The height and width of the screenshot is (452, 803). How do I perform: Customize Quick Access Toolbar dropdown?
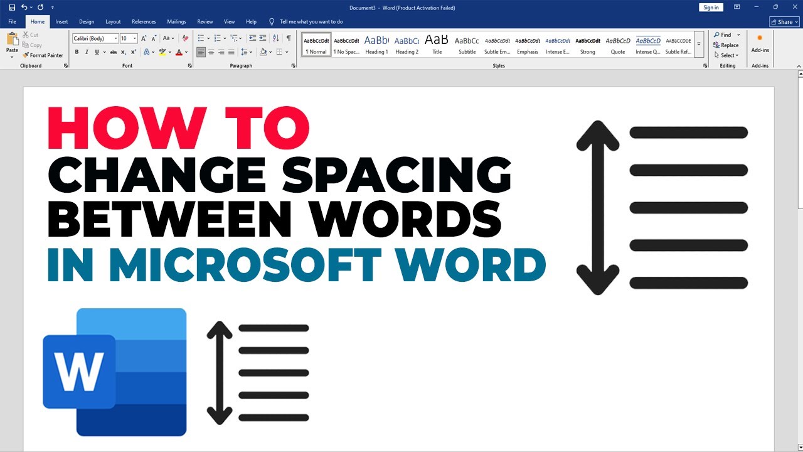53,8
